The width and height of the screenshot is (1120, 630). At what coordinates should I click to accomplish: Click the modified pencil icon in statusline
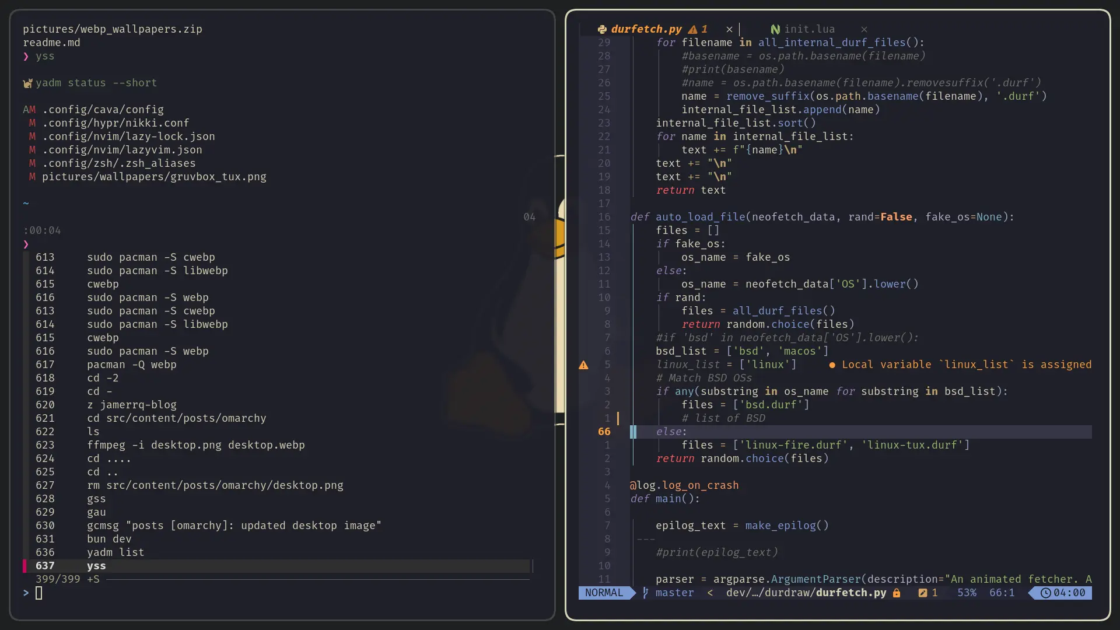pos(923,593)
